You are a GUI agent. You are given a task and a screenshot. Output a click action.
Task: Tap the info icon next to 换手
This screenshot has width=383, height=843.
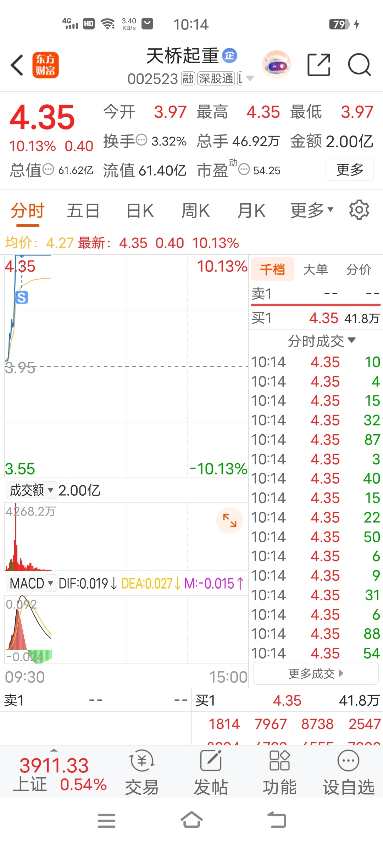pos(141,140)
